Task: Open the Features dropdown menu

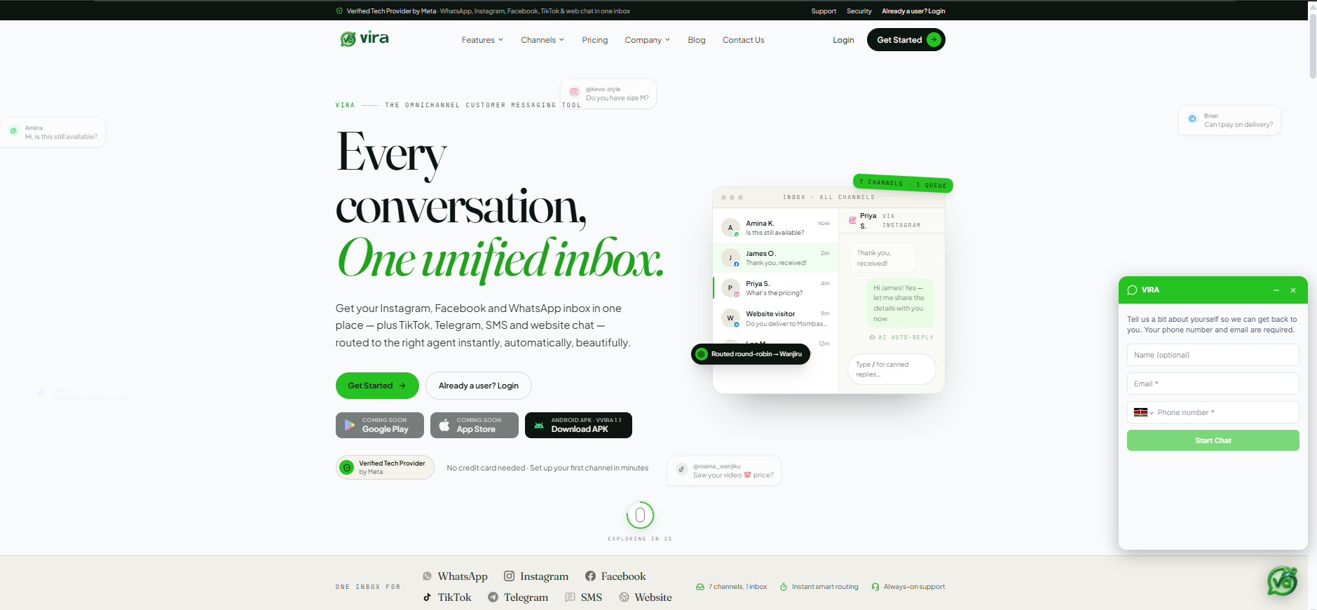Action: [x=482, y=40]
